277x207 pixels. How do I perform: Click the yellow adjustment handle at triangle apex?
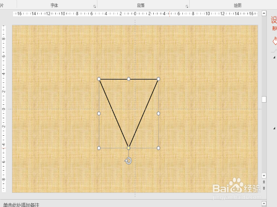129,148
